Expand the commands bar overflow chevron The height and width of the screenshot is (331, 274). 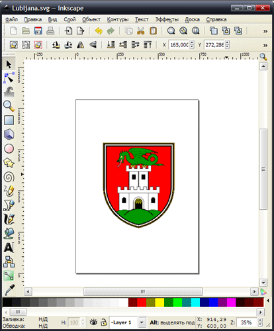click(265, 31)
